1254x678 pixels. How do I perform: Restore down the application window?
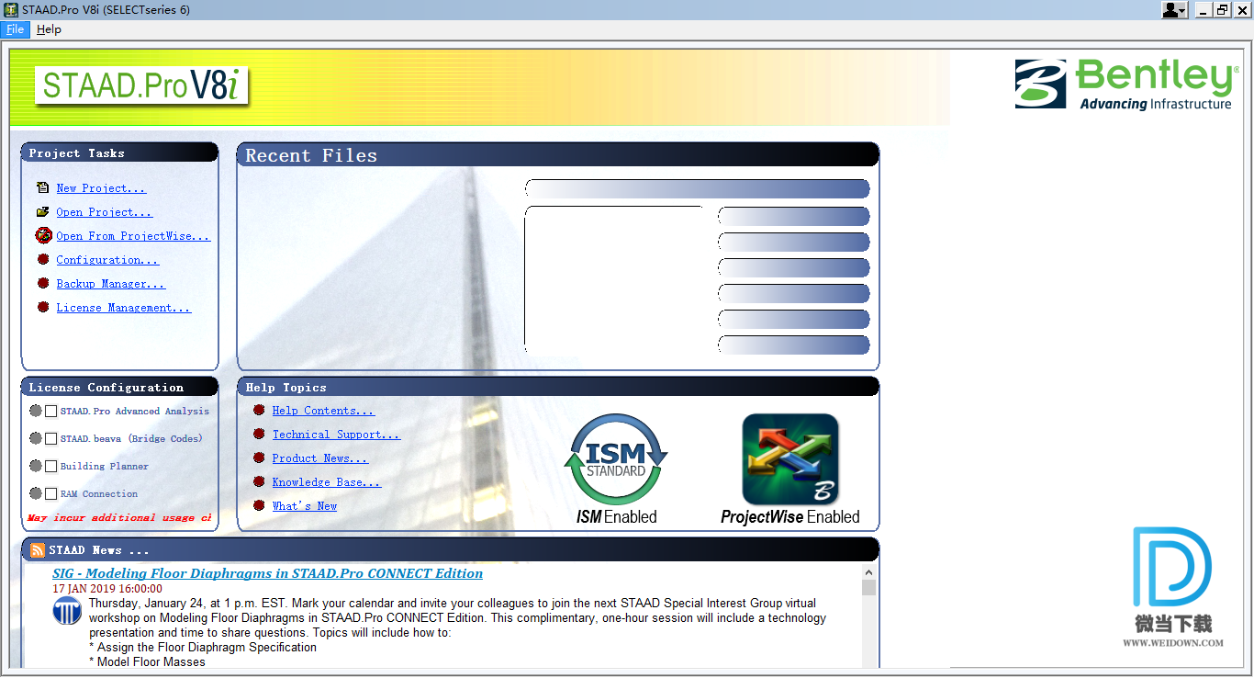tap(1222, 10)
